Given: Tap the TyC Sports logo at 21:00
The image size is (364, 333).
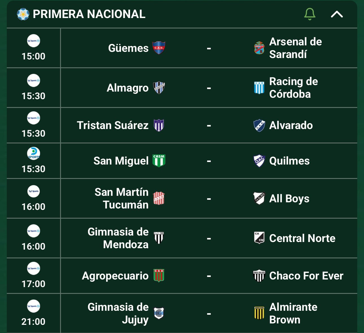Looking at the screenshot, I should tap(34, 306).
